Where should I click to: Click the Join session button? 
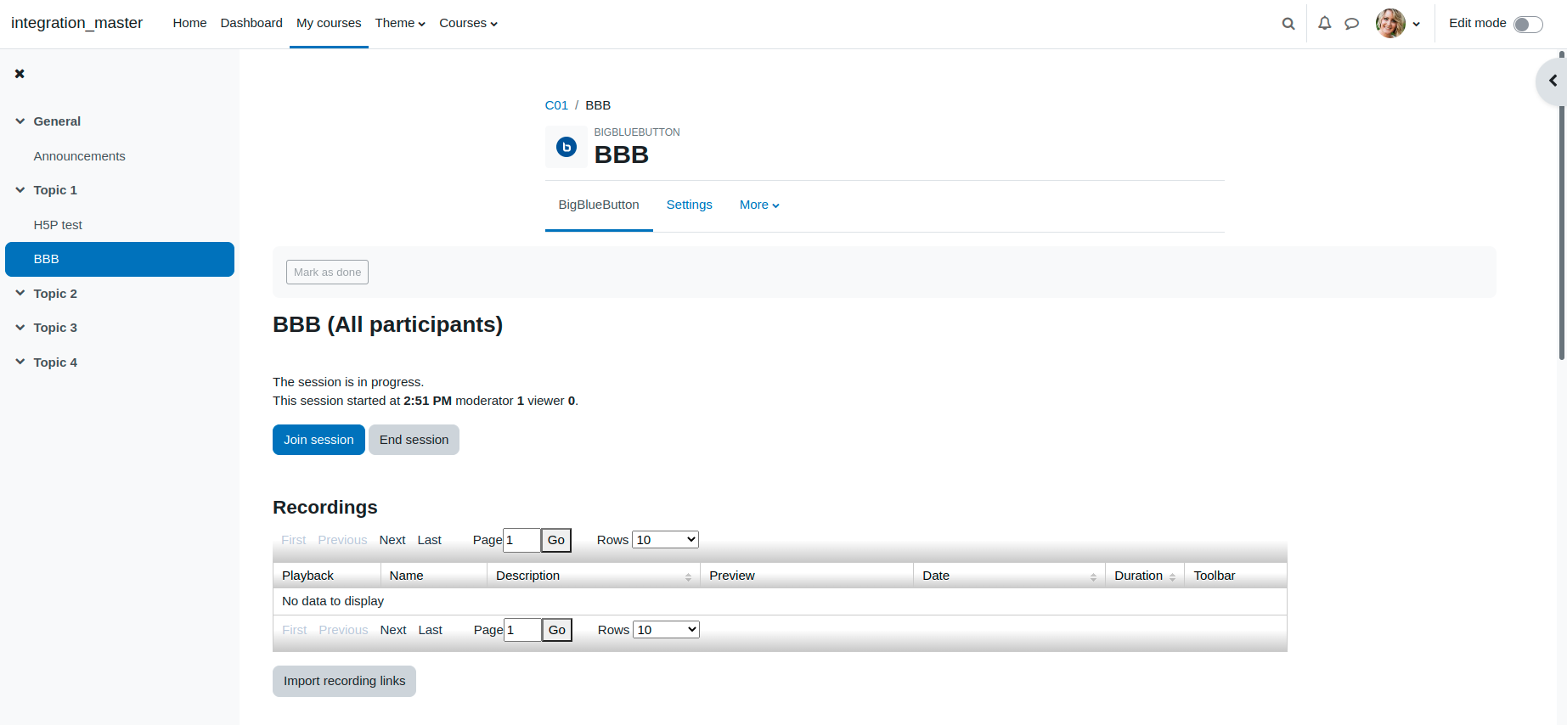tap(318, 440)
